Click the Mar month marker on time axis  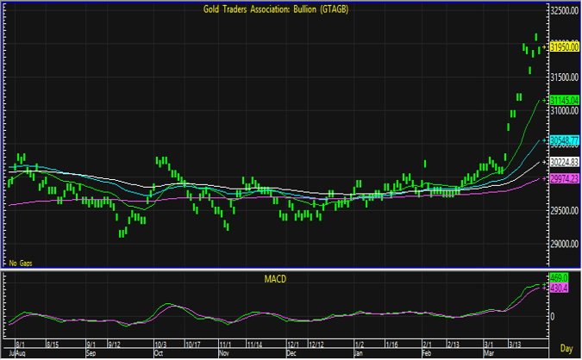488,353
